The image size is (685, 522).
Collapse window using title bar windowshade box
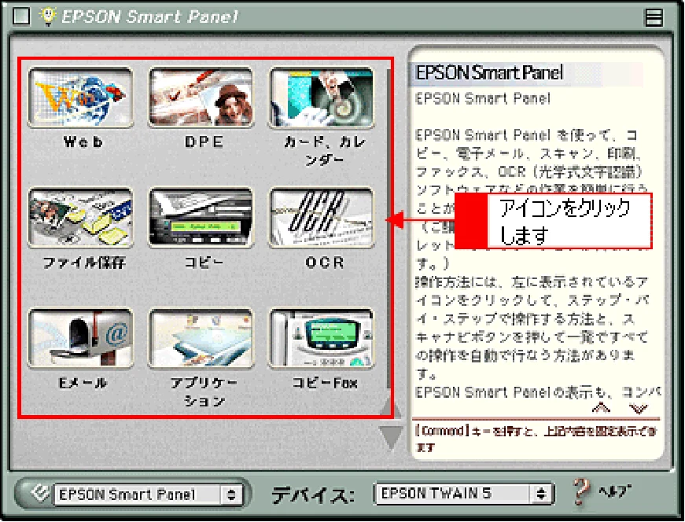654,17
